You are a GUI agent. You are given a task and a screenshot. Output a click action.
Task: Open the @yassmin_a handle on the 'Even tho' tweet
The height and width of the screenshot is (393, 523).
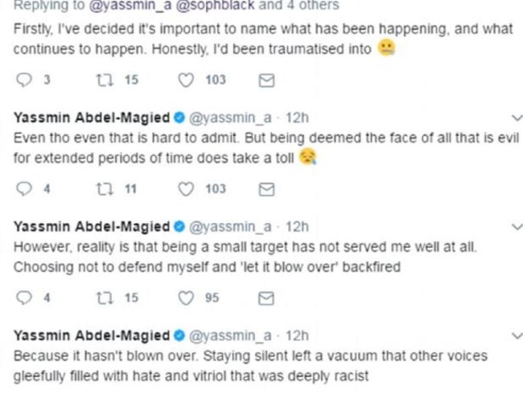(230, 118)
